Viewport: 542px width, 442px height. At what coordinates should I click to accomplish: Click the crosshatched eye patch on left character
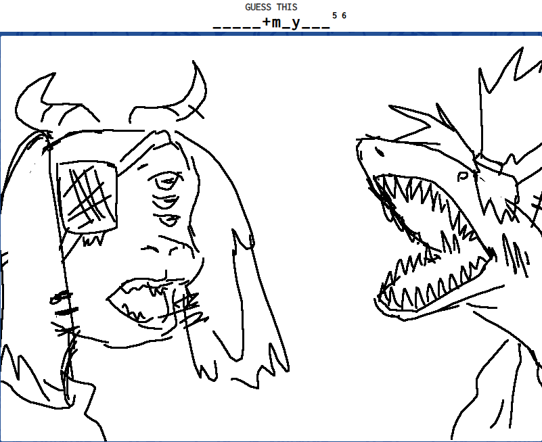pyautogui.click(x=85, y=196)
